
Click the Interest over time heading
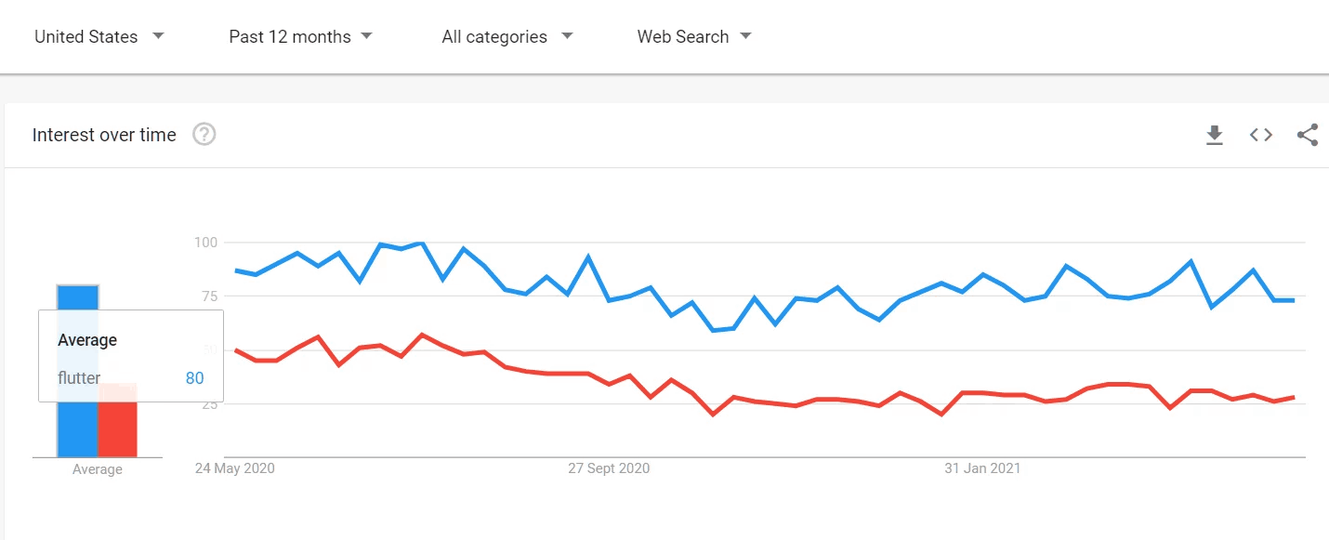[104, 135]
